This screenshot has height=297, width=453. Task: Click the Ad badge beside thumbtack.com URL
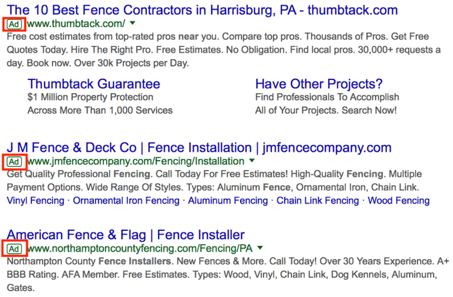click(x=14, y=24)
